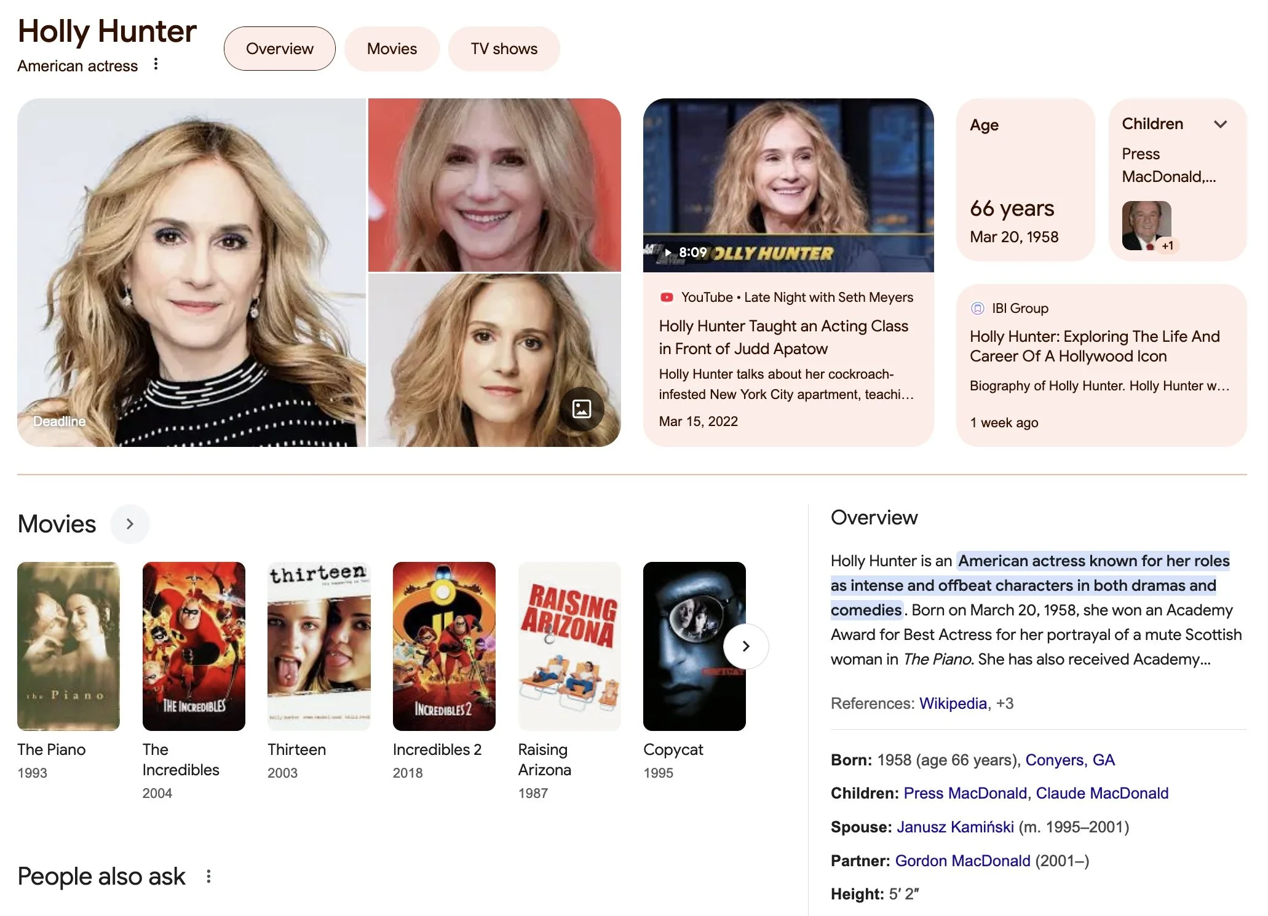Open the three-dot menu beside American actress

[156, 64]
